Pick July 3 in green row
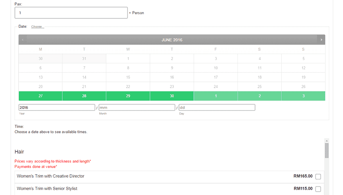343x195 pixels. (303, 96)
